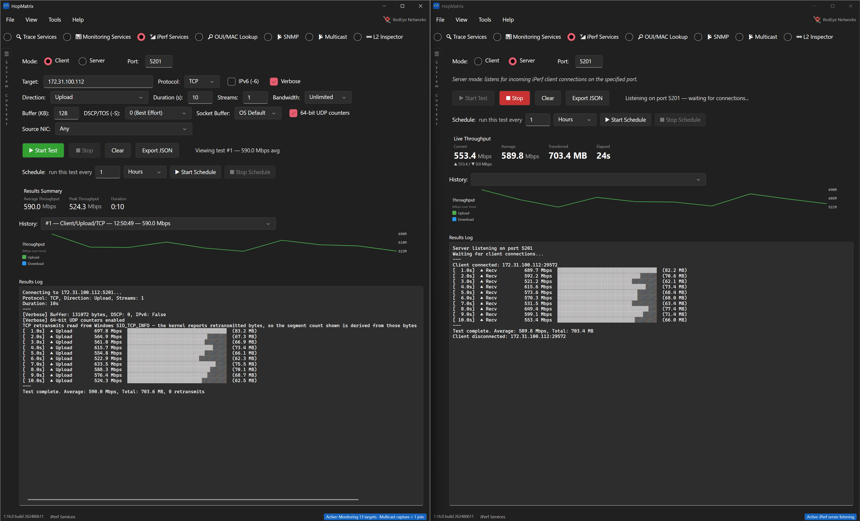Open the Tools menu in right window

point(485,19)
